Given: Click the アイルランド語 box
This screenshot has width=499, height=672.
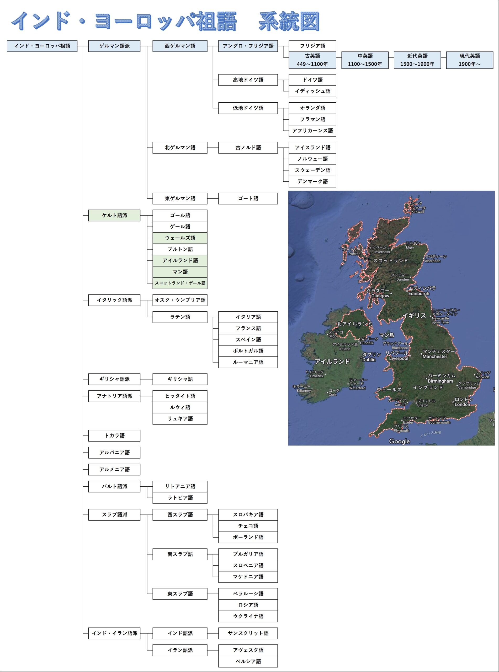Looking at the screenshot, I should click(180, 260).
